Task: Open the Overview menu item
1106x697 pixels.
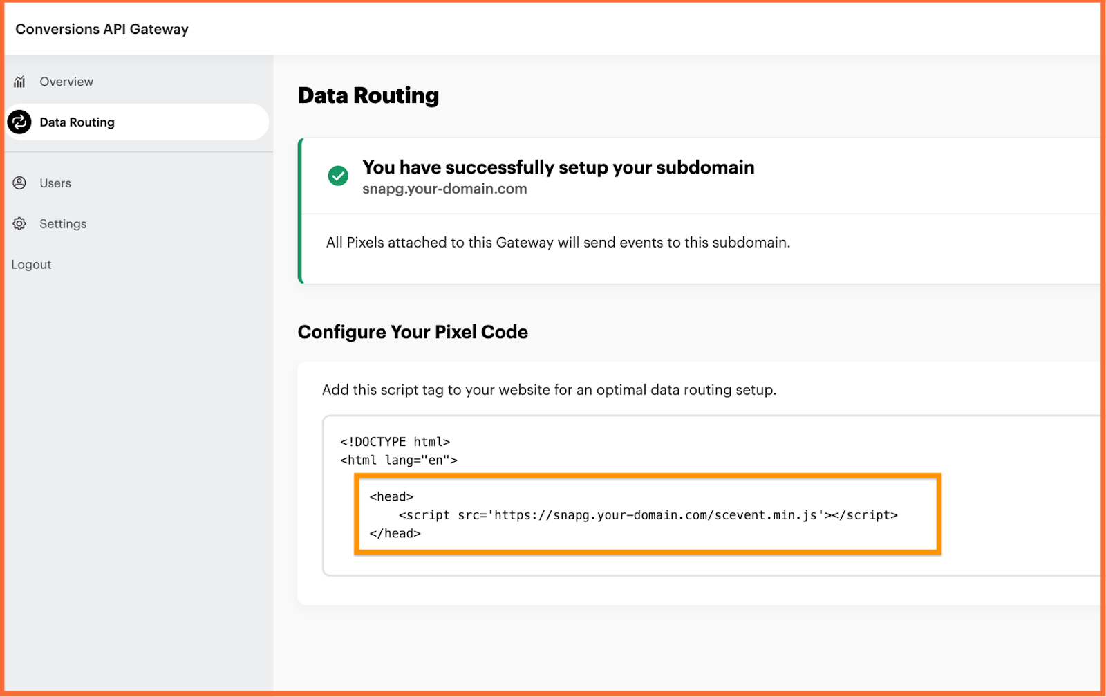Action: point(66,82)
